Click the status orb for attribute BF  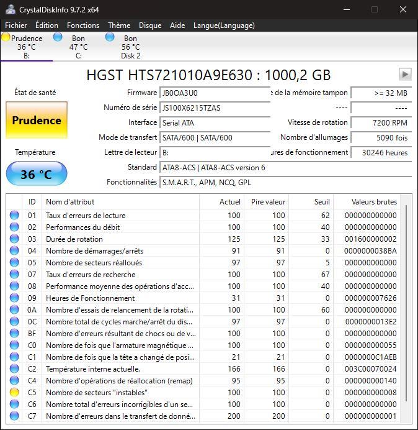coord(14,333)
